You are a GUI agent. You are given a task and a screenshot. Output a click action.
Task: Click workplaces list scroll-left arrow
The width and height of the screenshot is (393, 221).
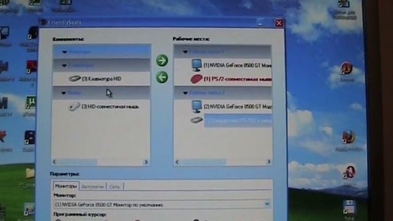click(x=177, y=162)
